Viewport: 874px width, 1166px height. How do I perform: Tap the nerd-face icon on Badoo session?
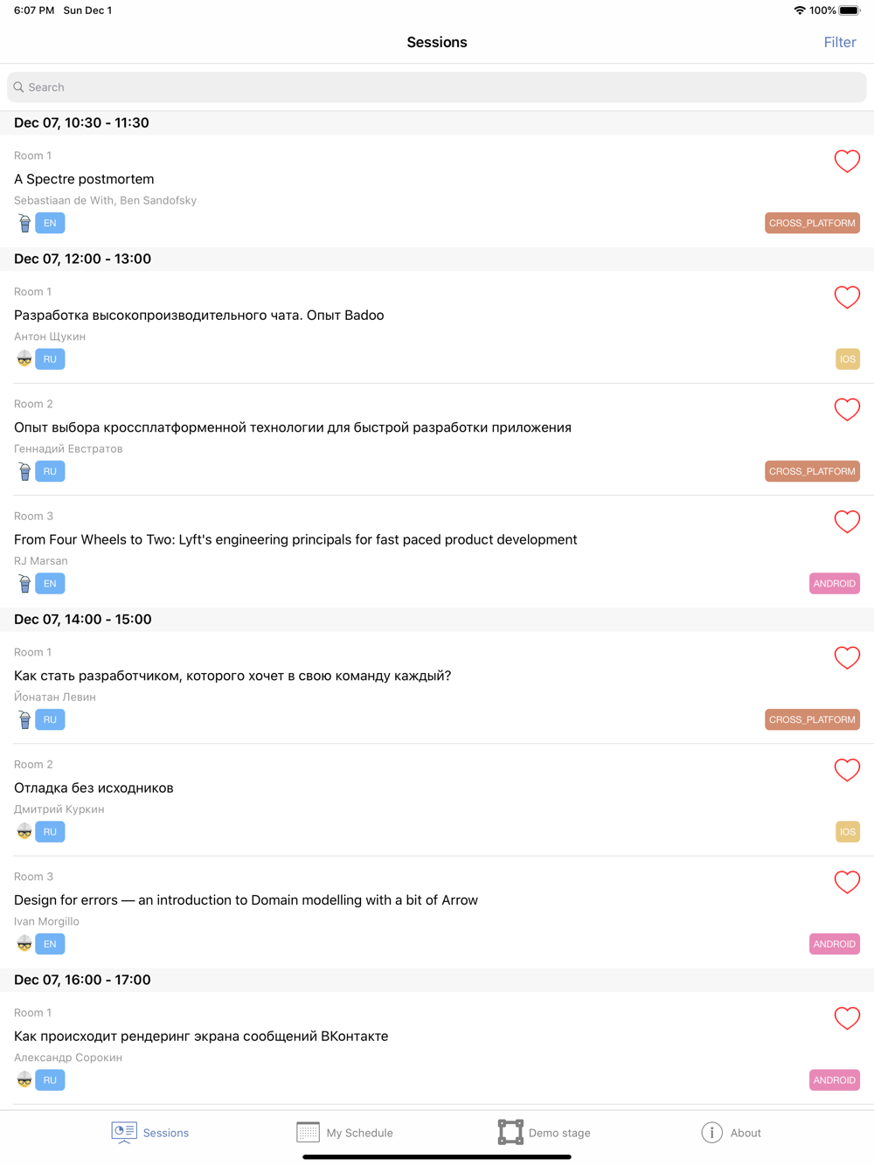pyautogui.click(x=24, y=359)
